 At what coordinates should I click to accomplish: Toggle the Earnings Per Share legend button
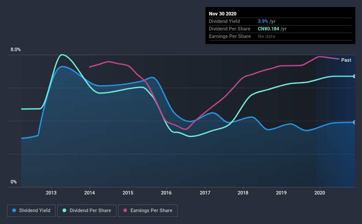tap(148, 211)
